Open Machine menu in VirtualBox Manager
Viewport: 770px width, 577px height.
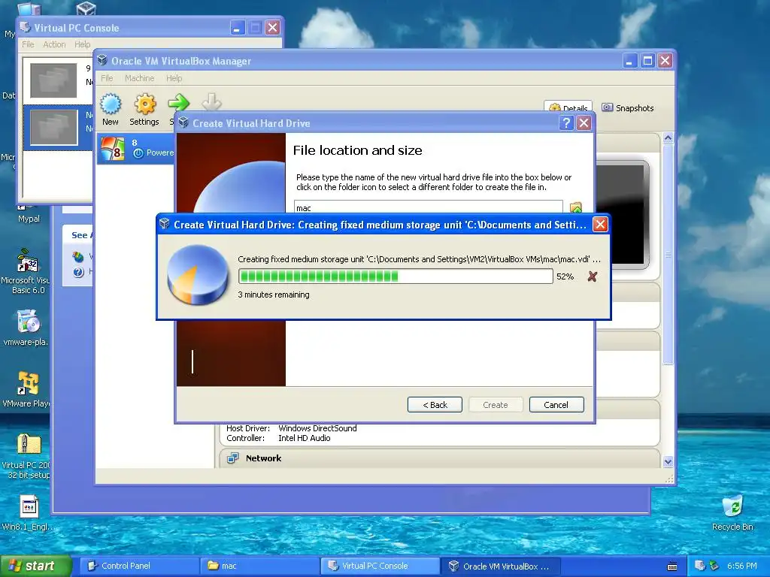[x=139, y=78]
